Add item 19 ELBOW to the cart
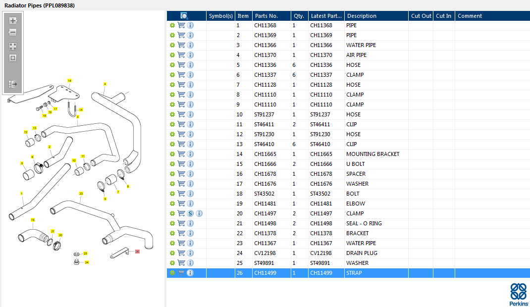The width and height of the screenshot is (530, 307). (x=181, y=204)
